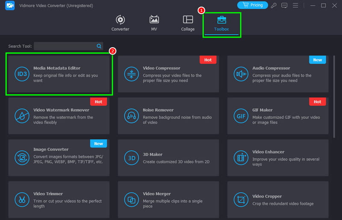342x220 pixels.
Task: Open the Video Compressor title
Action: click(x=162, y=68)
